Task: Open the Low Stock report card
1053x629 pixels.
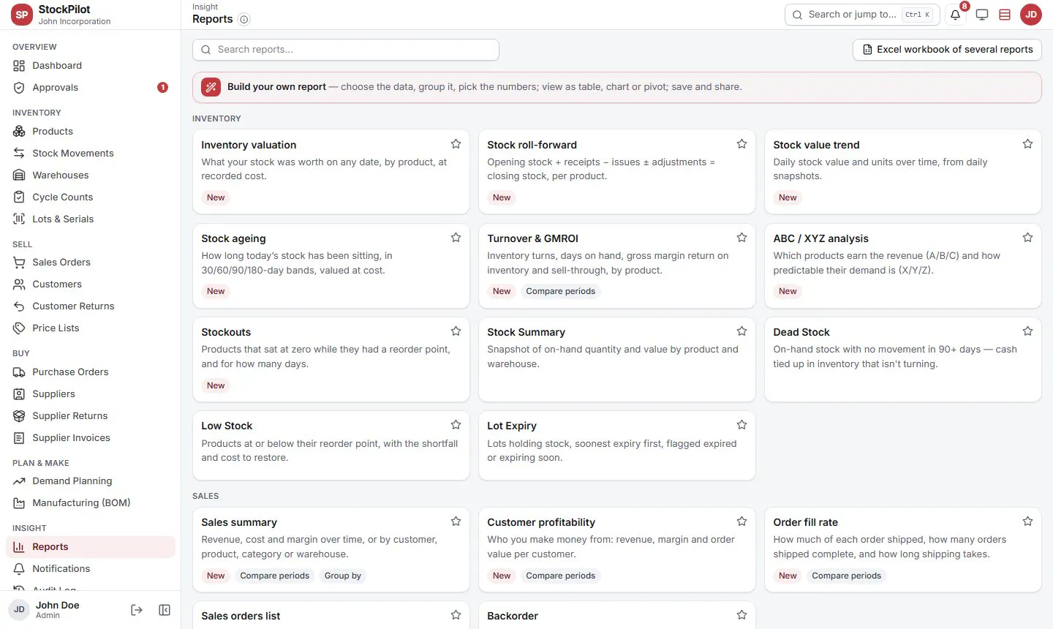Action: coord(331,445)
